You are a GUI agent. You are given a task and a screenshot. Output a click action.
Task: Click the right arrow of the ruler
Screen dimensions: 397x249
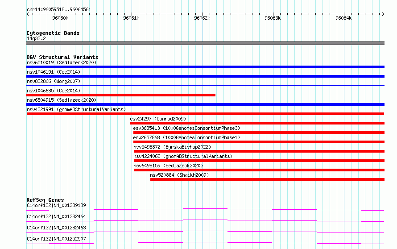point(383,14)
